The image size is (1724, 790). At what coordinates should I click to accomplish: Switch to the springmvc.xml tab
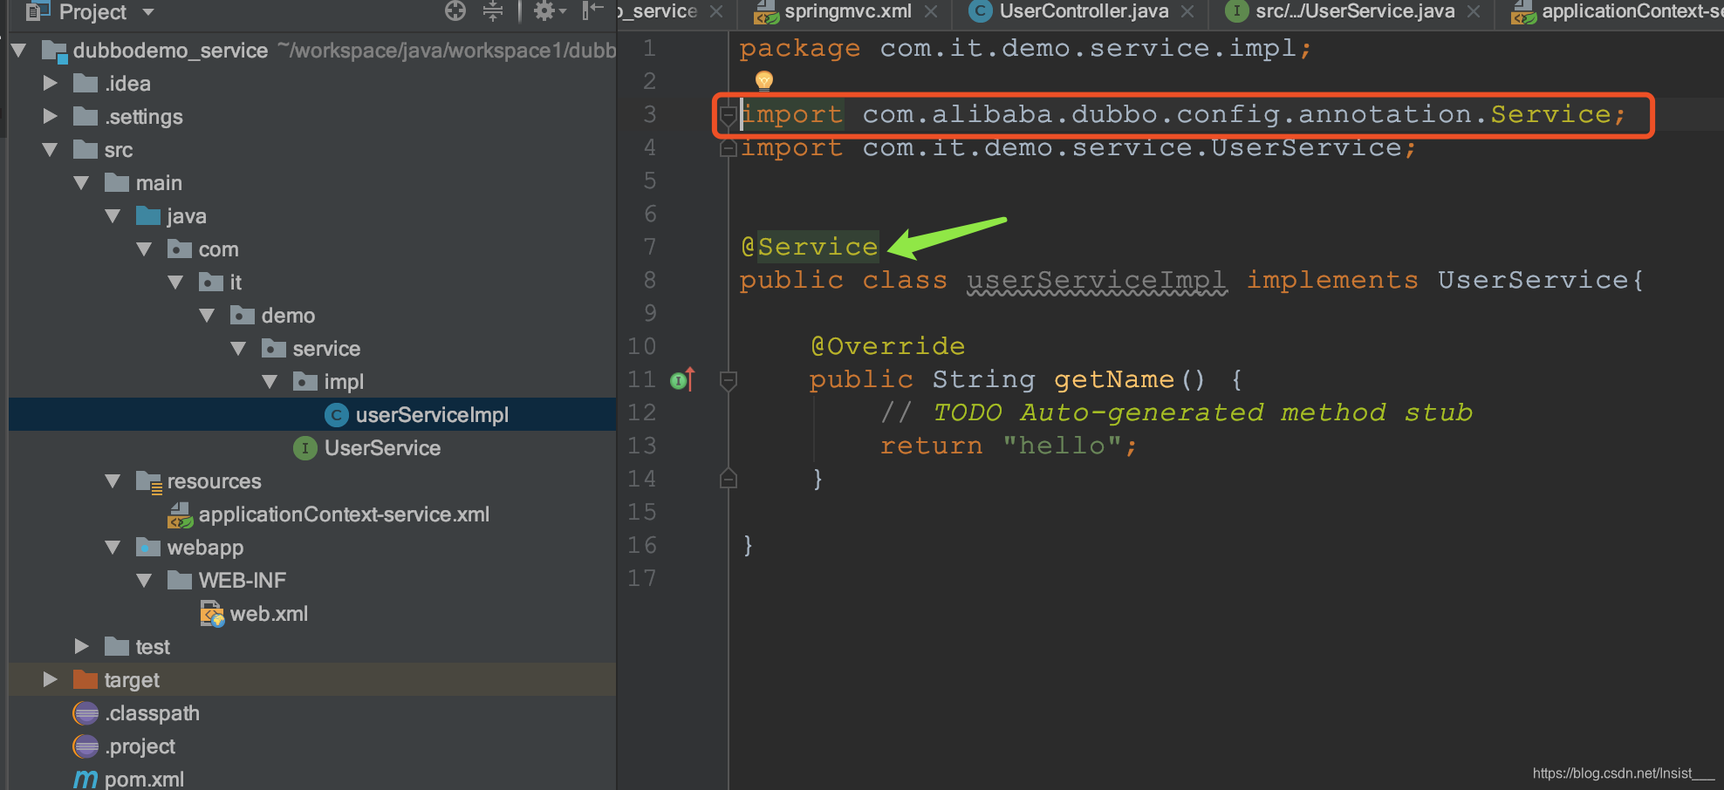pyautogui.click(x=847, y=11)
